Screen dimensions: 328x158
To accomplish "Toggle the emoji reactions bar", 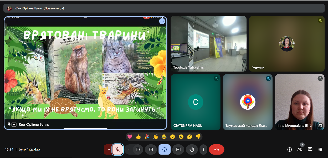I will coord(165,149).
